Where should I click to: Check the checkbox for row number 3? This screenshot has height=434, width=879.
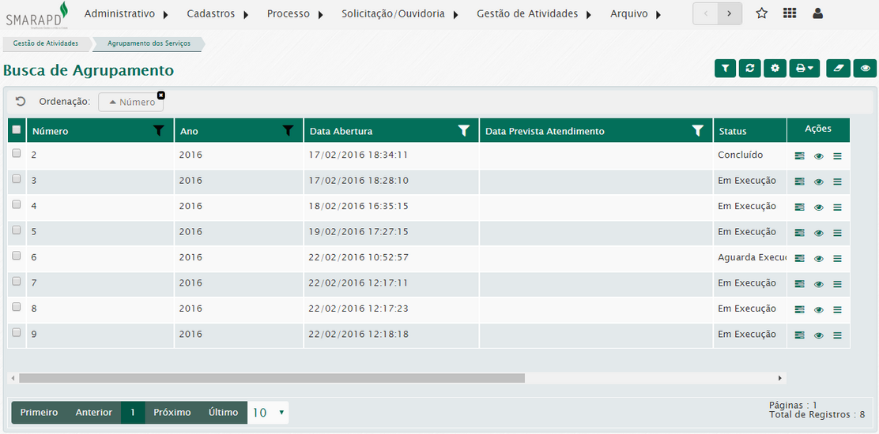tap(17, 179)
